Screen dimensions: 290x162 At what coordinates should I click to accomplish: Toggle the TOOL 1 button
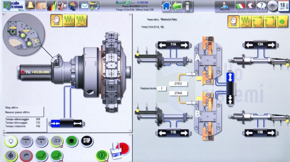[26, 141]
